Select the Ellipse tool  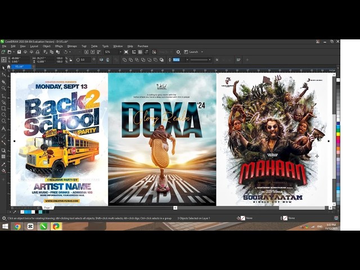3,115
